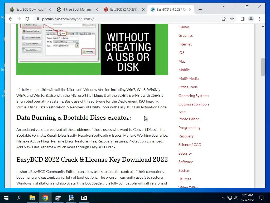Click the 'Data Burning & Bootable Discs' heading
This screenshot has width=270, height=203.
pos(74,118)
